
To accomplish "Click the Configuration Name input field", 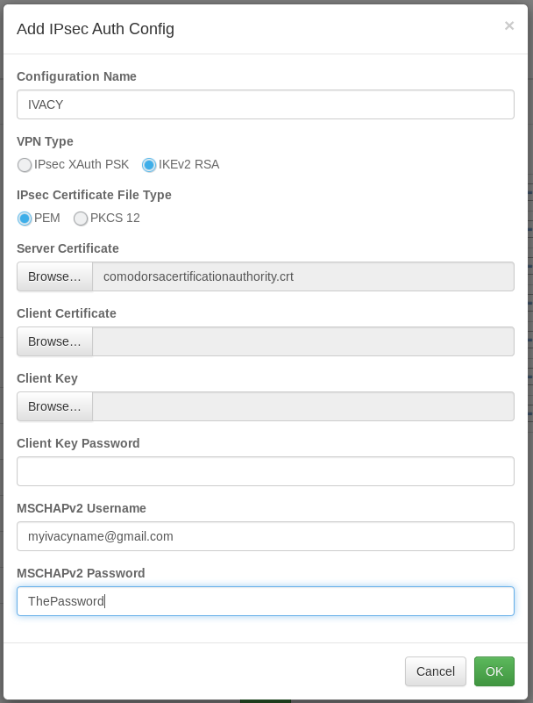I will pos(265,104).
